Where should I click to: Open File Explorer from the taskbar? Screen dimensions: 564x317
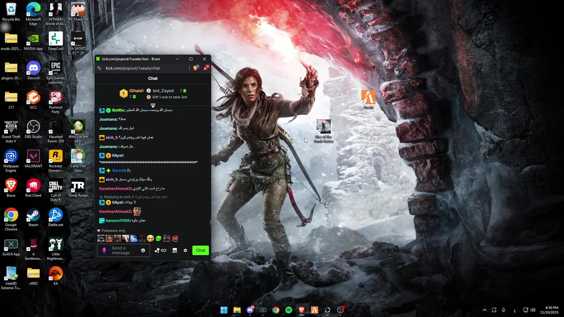(x=237, y=310)
